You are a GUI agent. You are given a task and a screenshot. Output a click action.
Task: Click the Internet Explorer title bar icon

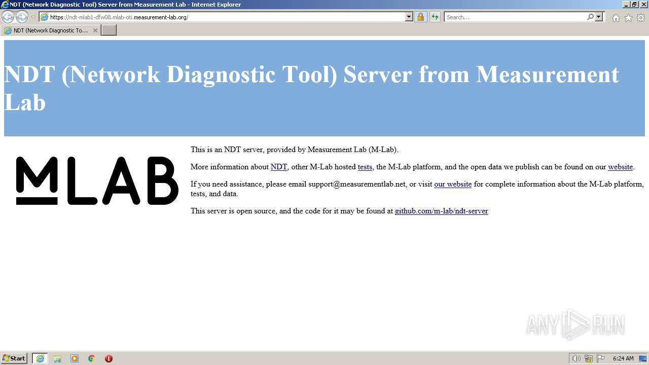click(5, 4)
